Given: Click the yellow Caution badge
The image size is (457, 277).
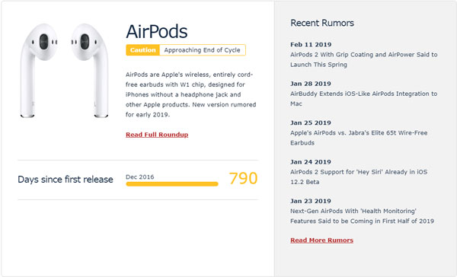Looking at the screenshot, I should [x=143, y=49].
